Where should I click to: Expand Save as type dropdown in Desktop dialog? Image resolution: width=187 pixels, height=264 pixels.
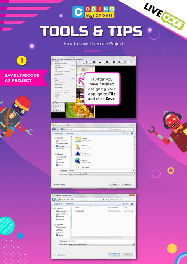133,174
